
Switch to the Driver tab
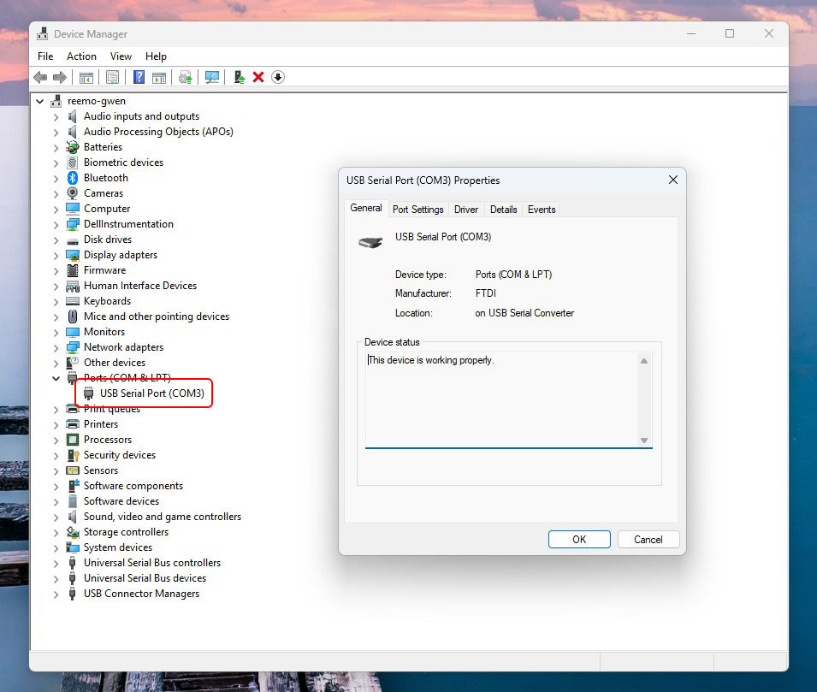pos(466,210)
